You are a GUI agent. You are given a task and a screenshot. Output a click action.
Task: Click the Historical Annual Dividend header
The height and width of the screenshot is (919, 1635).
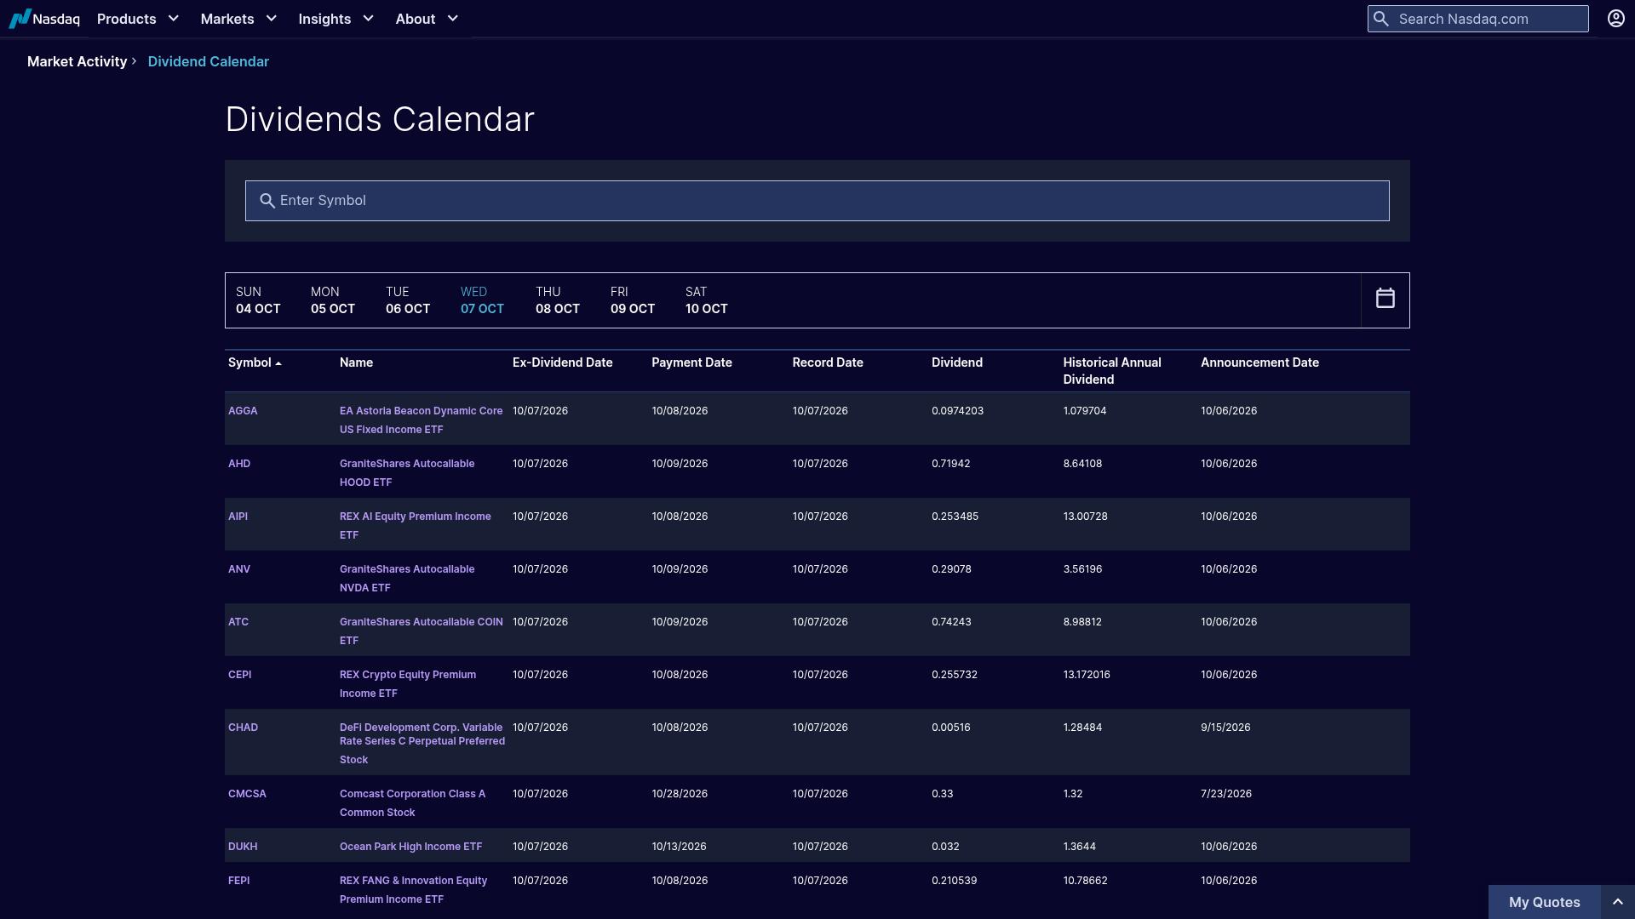[1111, 371]
